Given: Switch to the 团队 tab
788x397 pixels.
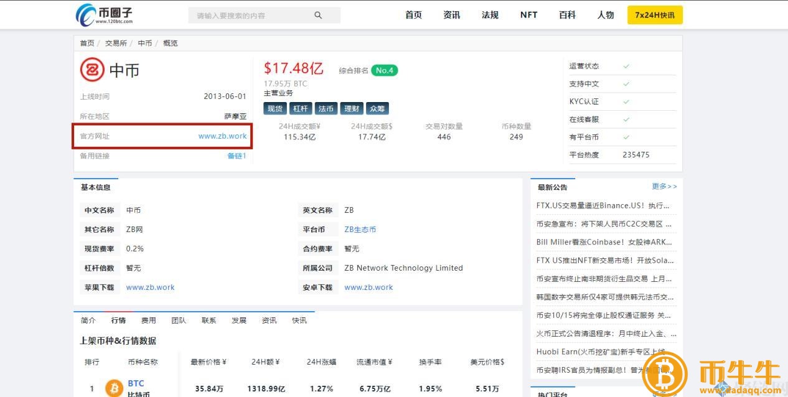Looking at the screenshot, I should tap(179, 320).
